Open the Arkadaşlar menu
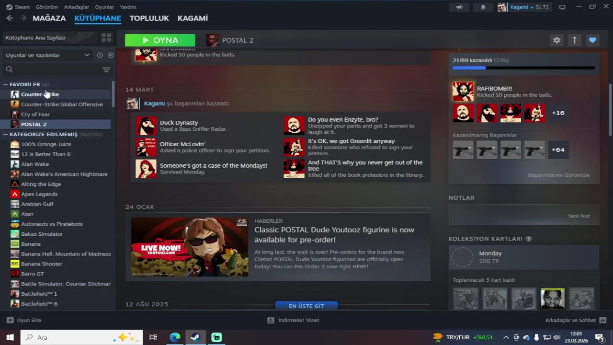 click(x=76, y=7)
